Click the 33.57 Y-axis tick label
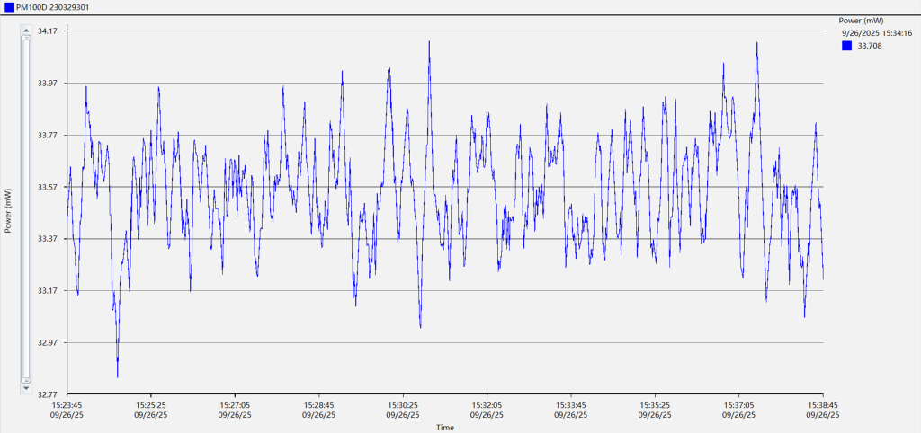The image size is (921, 433). [47, 187]
